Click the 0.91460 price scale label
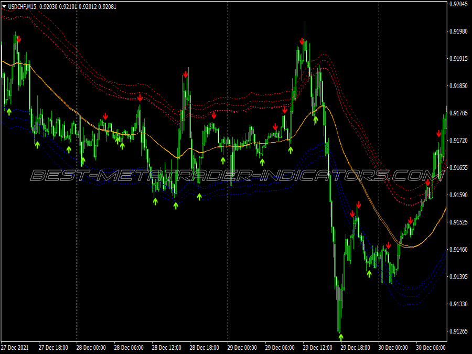The image size is (472, 354). click(458, 249)
